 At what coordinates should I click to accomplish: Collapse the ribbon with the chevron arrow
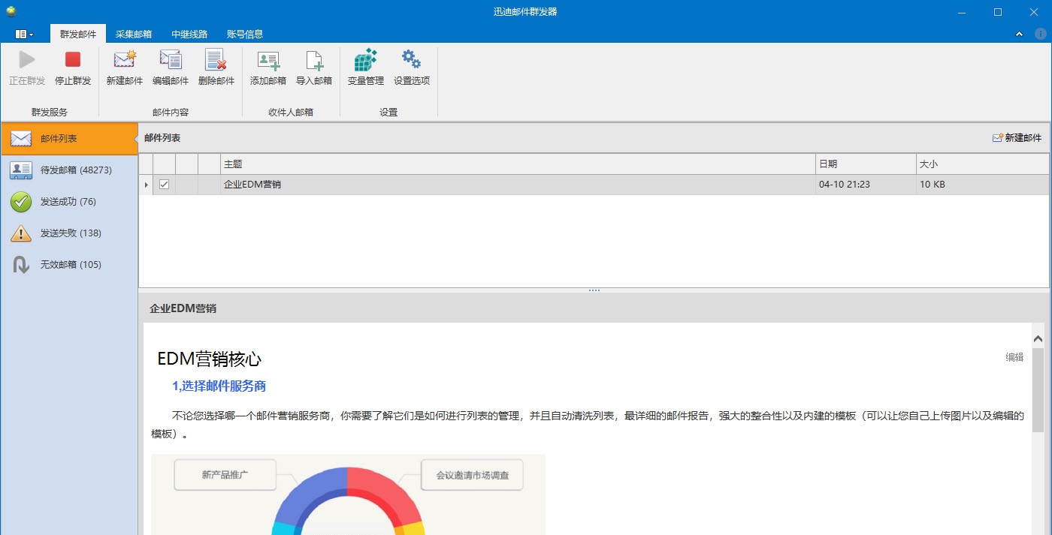click(x=1019, y=33)
